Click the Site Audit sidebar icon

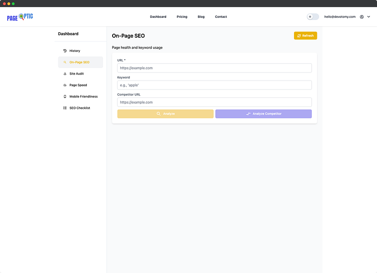[65, 74]
